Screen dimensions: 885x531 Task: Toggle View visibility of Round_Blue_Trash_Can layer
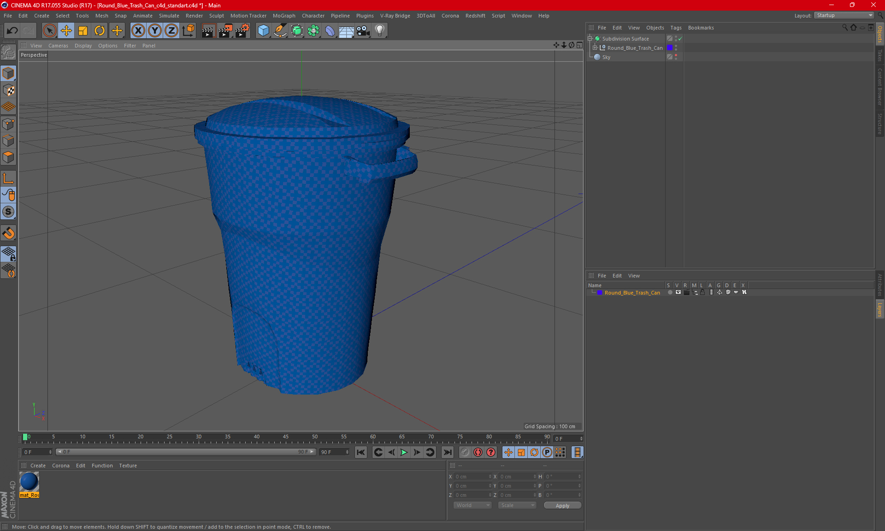(678, 293)
